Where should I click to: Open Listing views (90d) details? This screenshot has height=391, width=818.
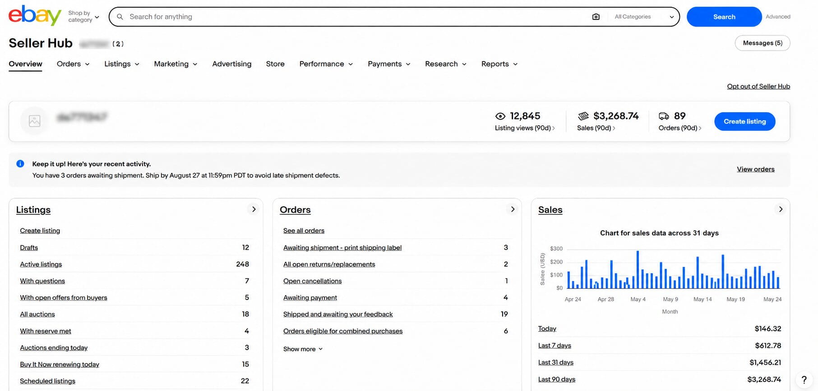point(525,128)
